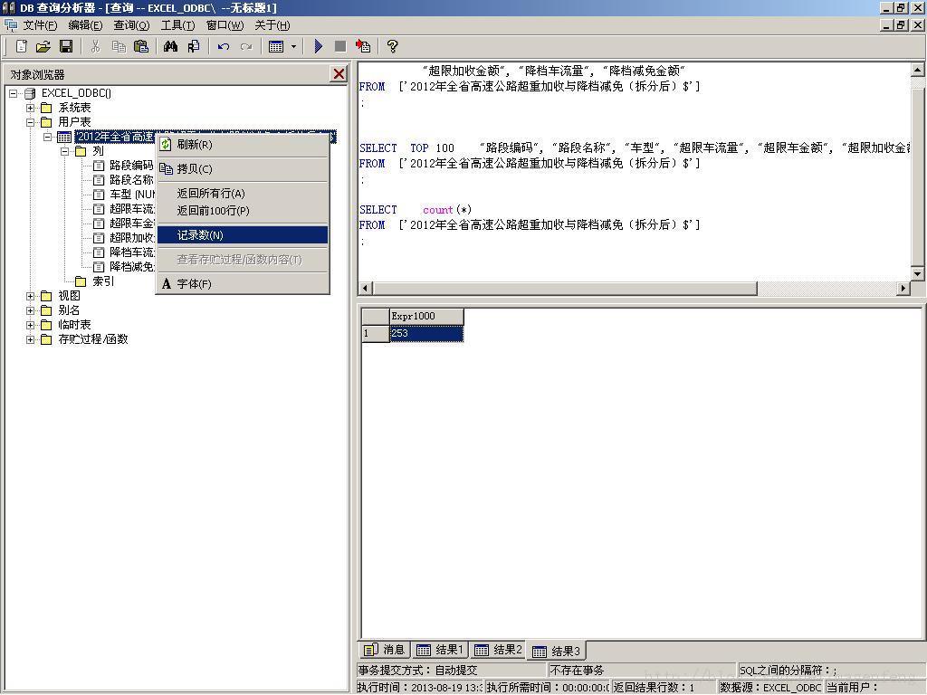The width and height of the screenshot is (927, 695).
Task: Open the 文件(F) menu
Action: (40, 25)
